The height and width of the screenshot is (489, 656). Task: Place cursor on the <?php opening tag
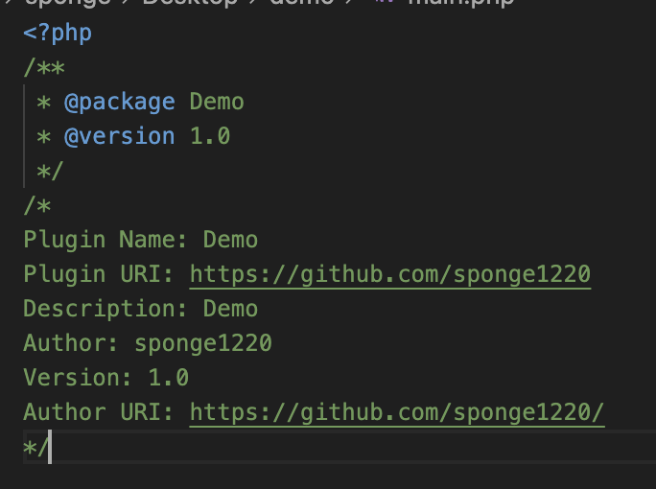click(x=58, y=33)
